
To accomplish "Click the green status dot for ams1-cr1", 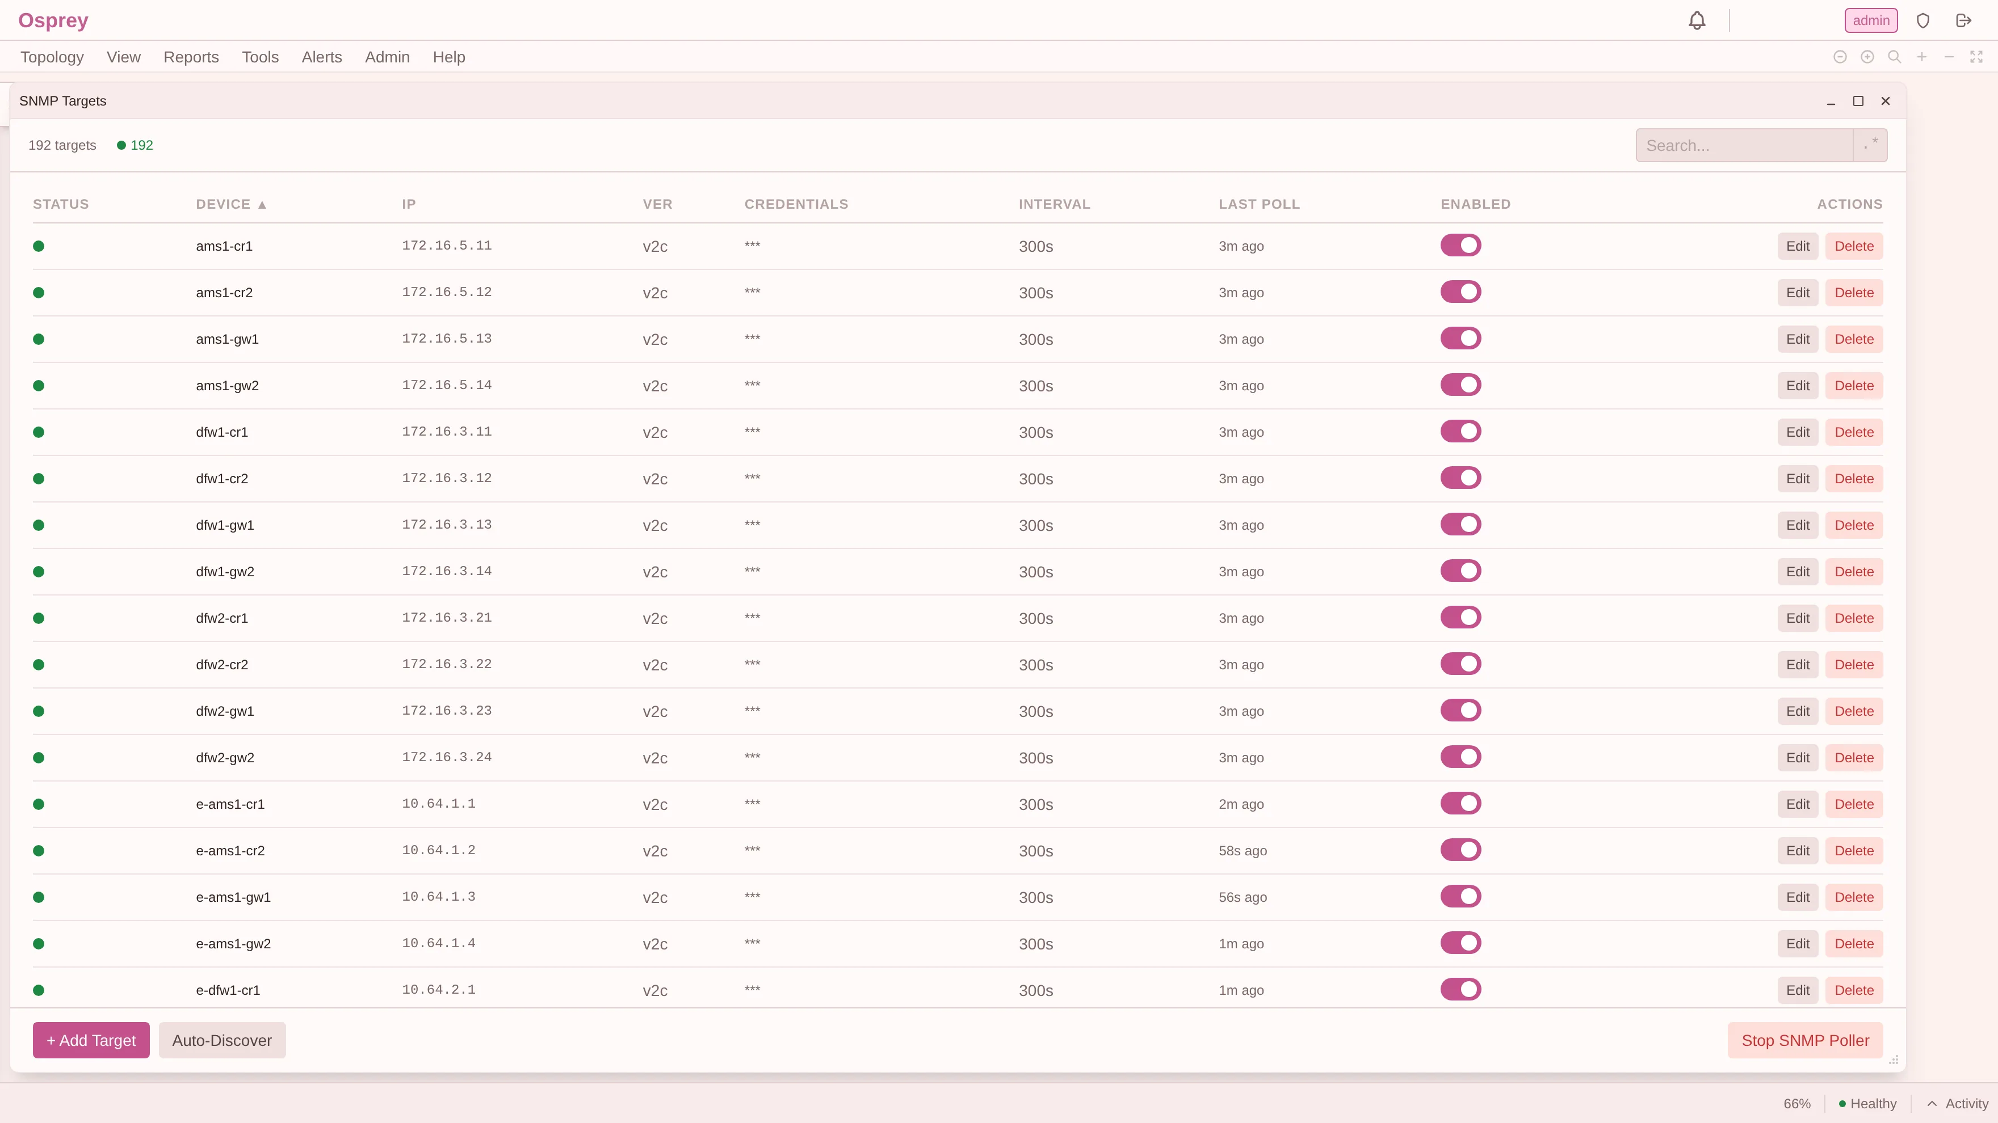I will tap(39, 247).
